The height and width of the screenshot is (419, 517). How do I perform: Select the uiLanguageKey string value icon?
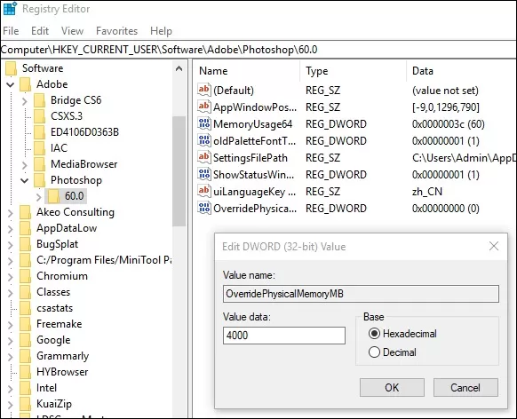pos(204,191)
